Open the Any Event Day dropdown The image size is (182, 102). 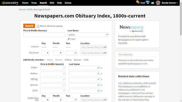[x=46, y=53]
